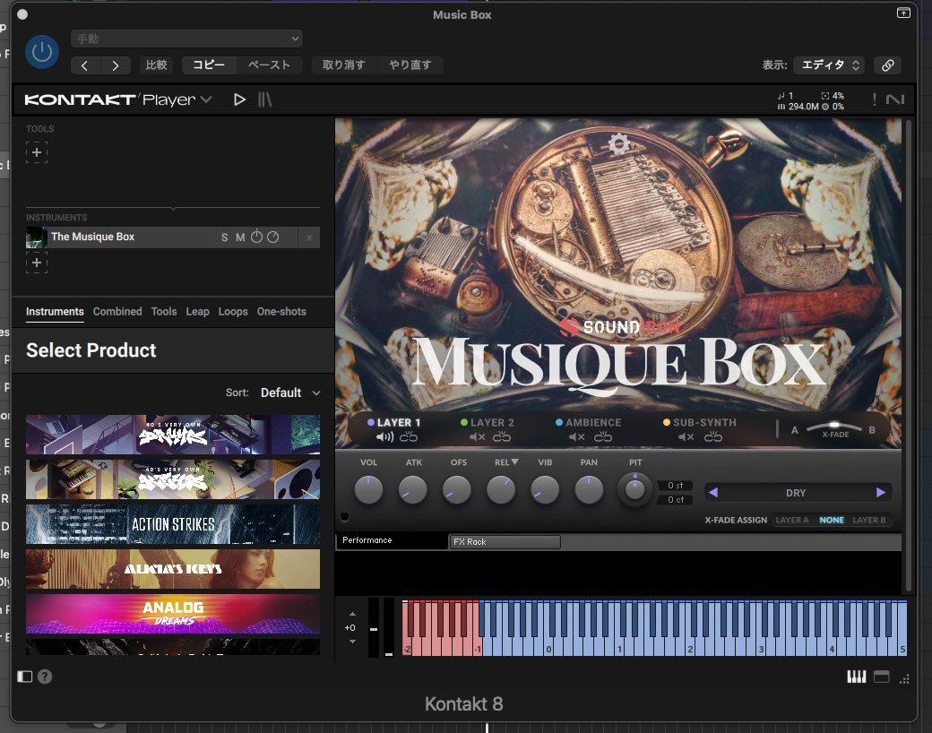Click the Layer 2 link icon
The height and width of the screenshot is (733, 932).
tap(502, 437)
